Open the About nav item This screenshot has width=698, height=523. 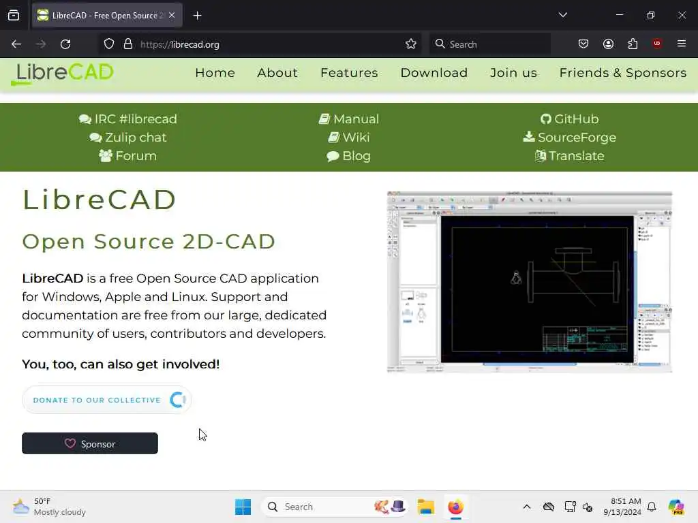click(277, 72)
